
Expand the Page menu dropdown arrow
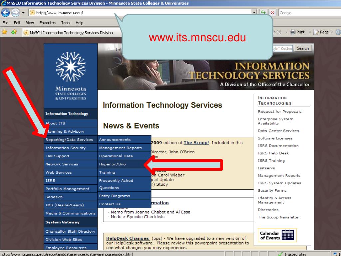332,32
